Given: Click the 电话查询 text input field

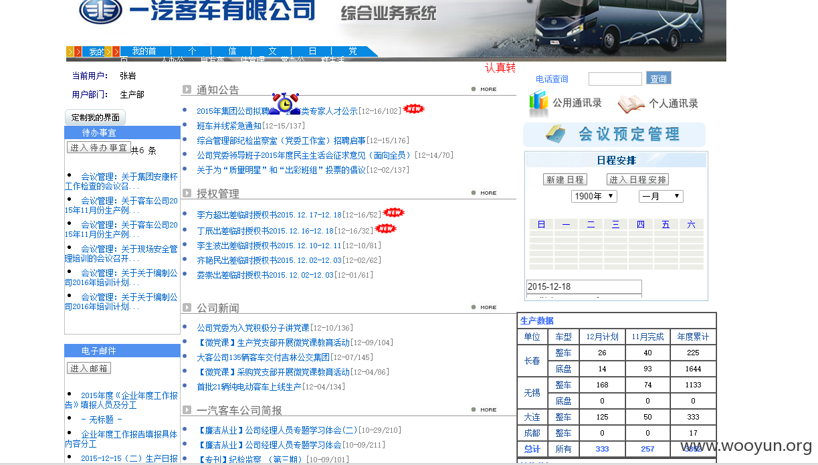Looking at the screenshot, I should (615, 79).
